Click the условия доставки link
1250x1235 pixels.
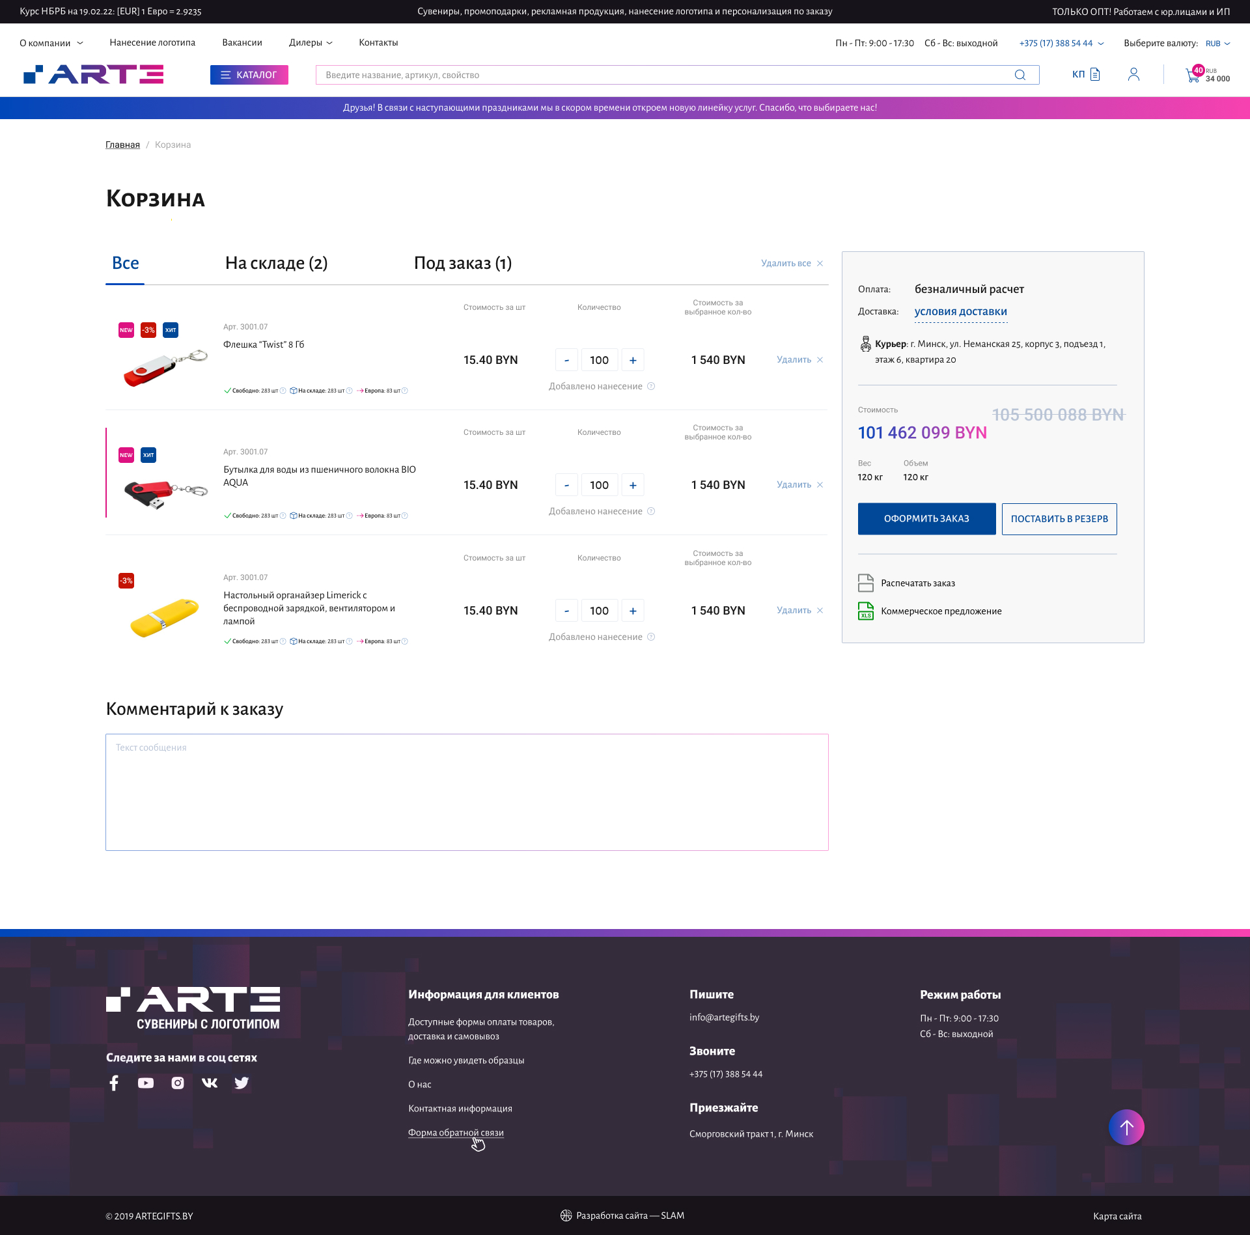click(960, 312)
